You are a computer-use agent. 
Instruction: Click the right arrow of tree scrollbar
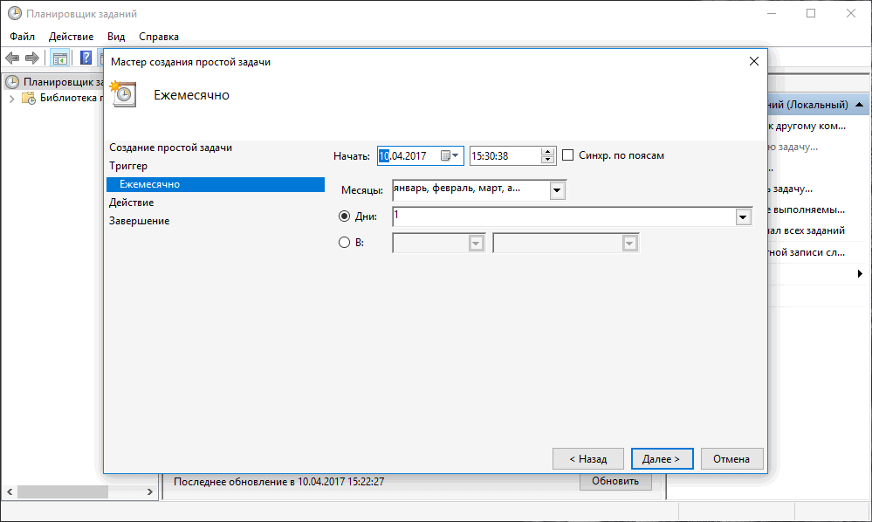point(149,492)
